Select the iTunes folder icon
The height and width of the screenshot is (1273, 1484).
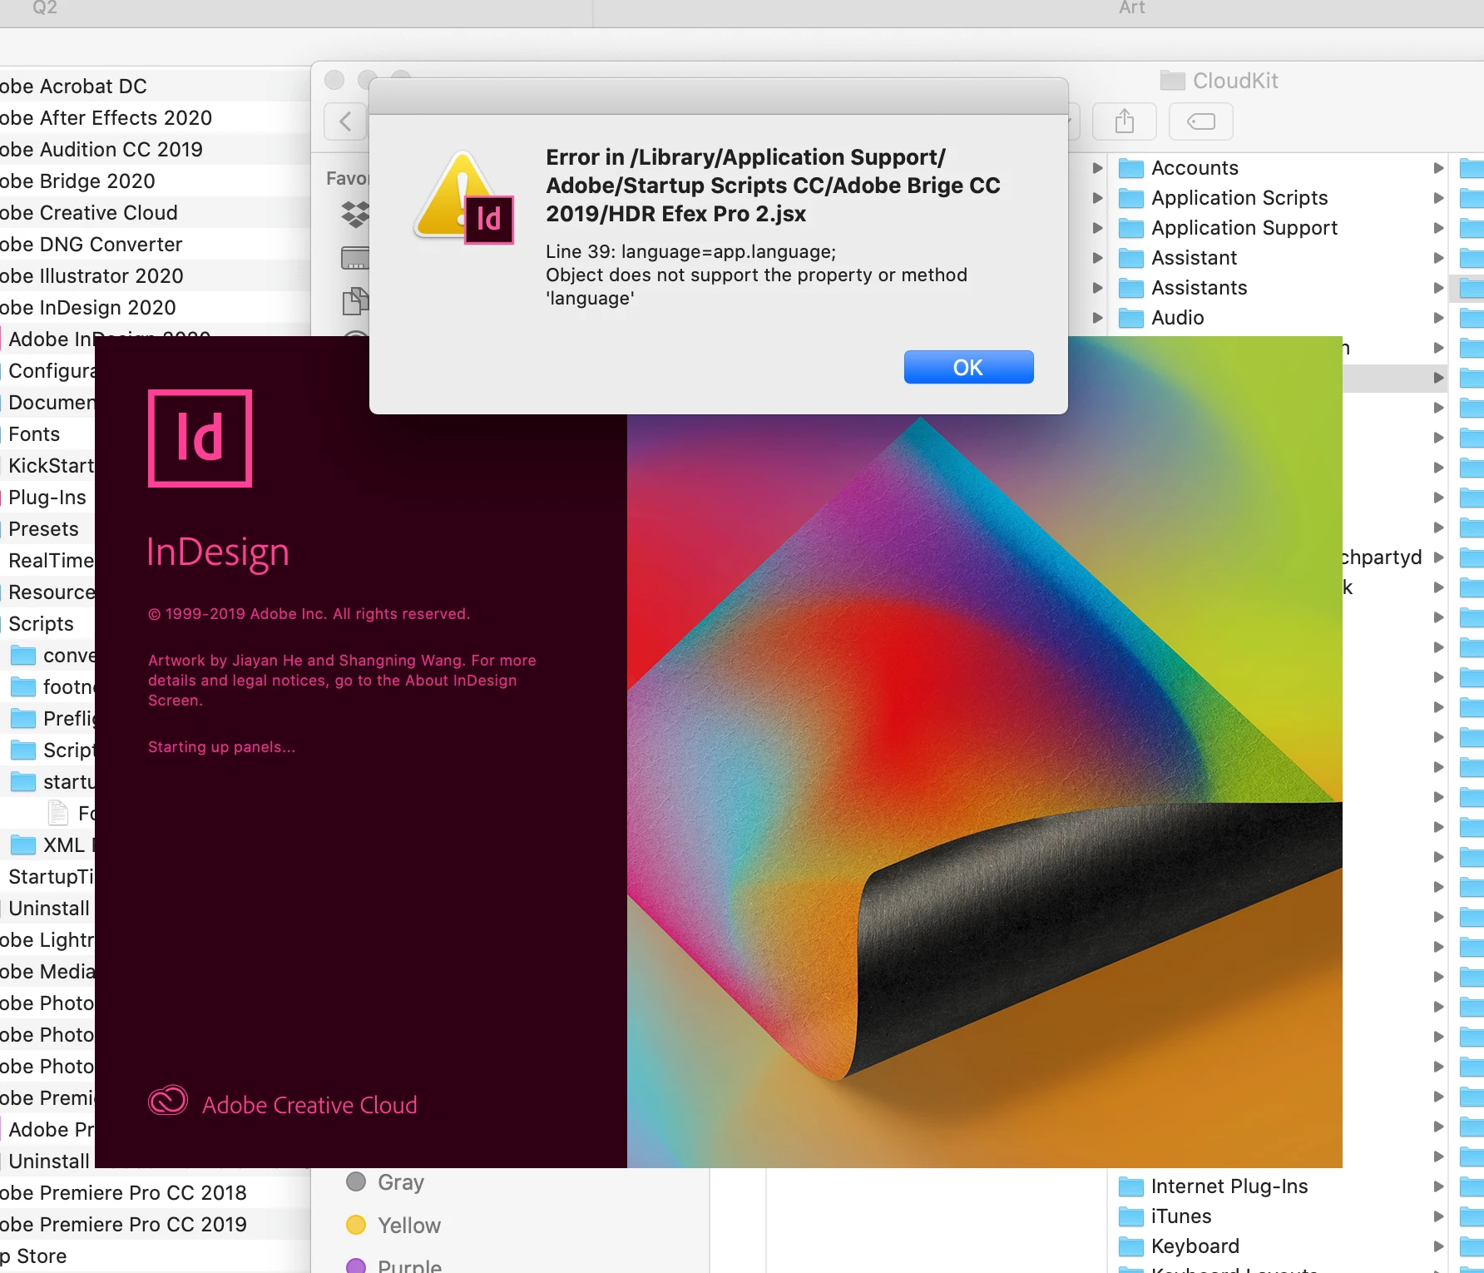(1130, 1216)
